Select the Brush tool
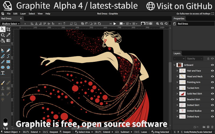Screen dimensions: 215x134 coord(3,83)
